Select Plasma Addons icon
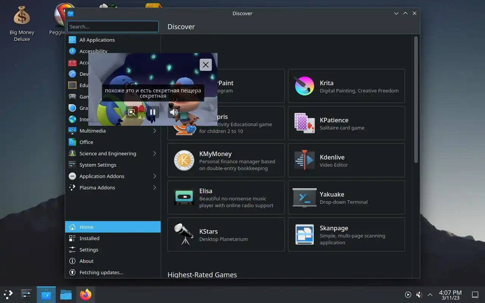The width and height of the screenshot is (485, 303). click(72, 187)
